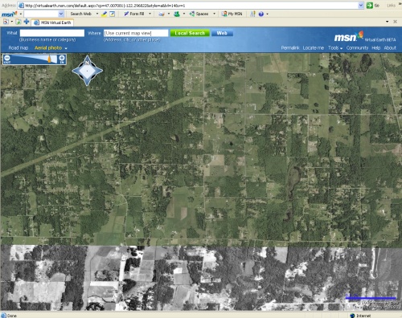Click the orange zoom slider handle
Viewport: 402px width, 318px height.
coord(49,59)
